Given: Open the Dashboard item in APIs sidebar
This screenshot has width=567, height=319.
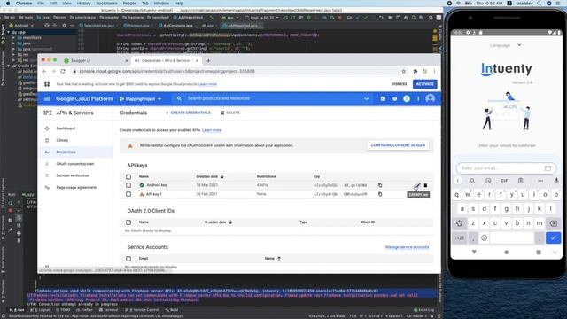Looking at the screenshot, I should point(66,128).
